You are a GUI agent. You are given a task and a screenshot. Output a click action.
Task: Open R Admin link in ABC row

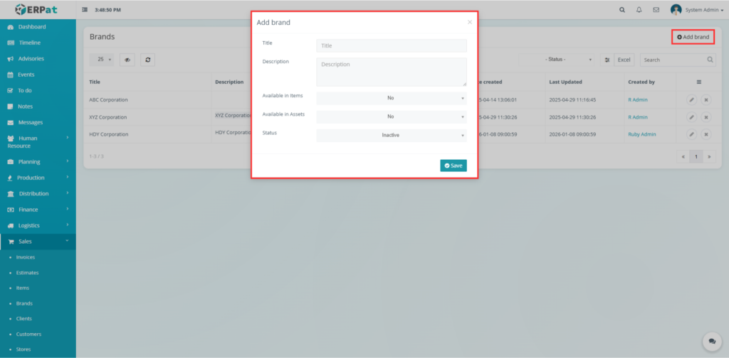pyautogui.click(x=637, y=99)
